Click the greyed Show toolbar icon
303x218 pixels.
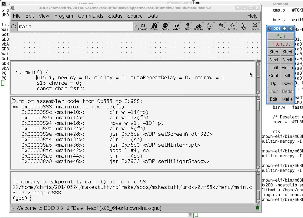click(x=221, y=26)
